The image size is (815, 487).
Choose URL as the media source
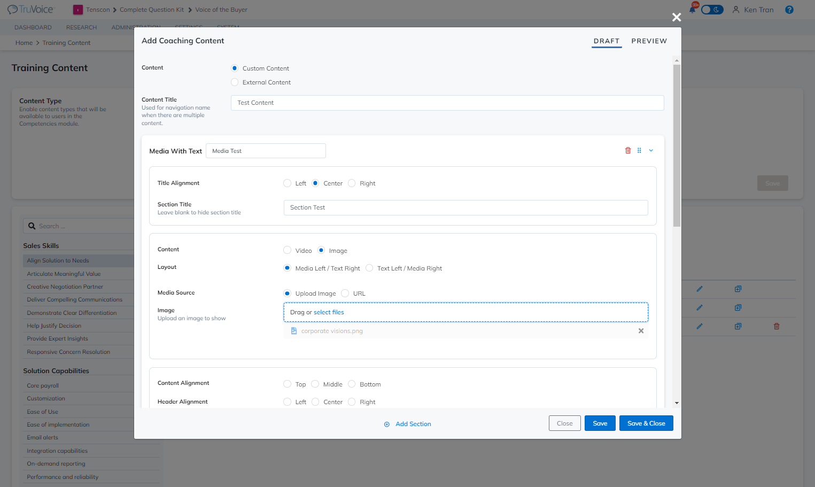click(345, 293)
